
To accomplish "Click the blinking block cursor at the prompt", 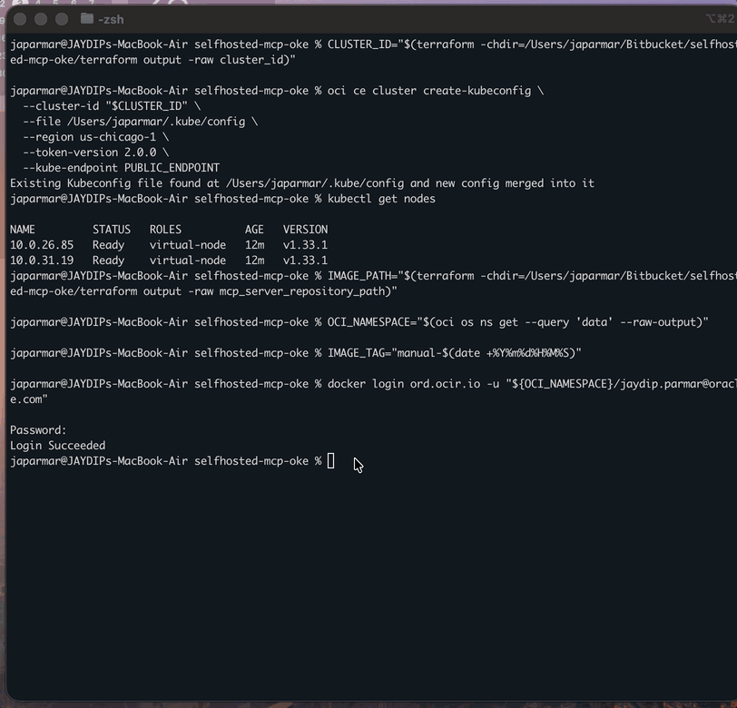I will click(x=332, y=460).
